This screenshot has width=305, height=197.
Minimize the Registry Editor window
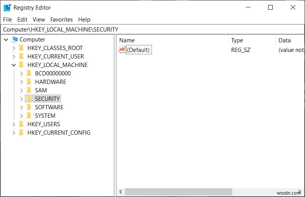click(248, 7)
